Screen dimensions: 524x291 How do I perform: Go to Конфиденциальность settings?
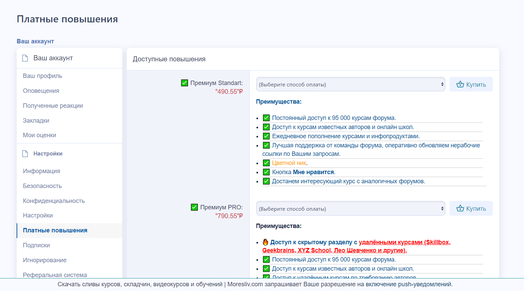(x=69, y=201)
